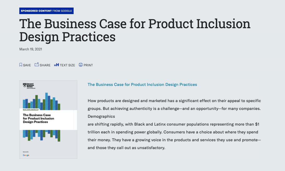
Task: Click the Sponsored by text on cover
Action: point(26,152)
